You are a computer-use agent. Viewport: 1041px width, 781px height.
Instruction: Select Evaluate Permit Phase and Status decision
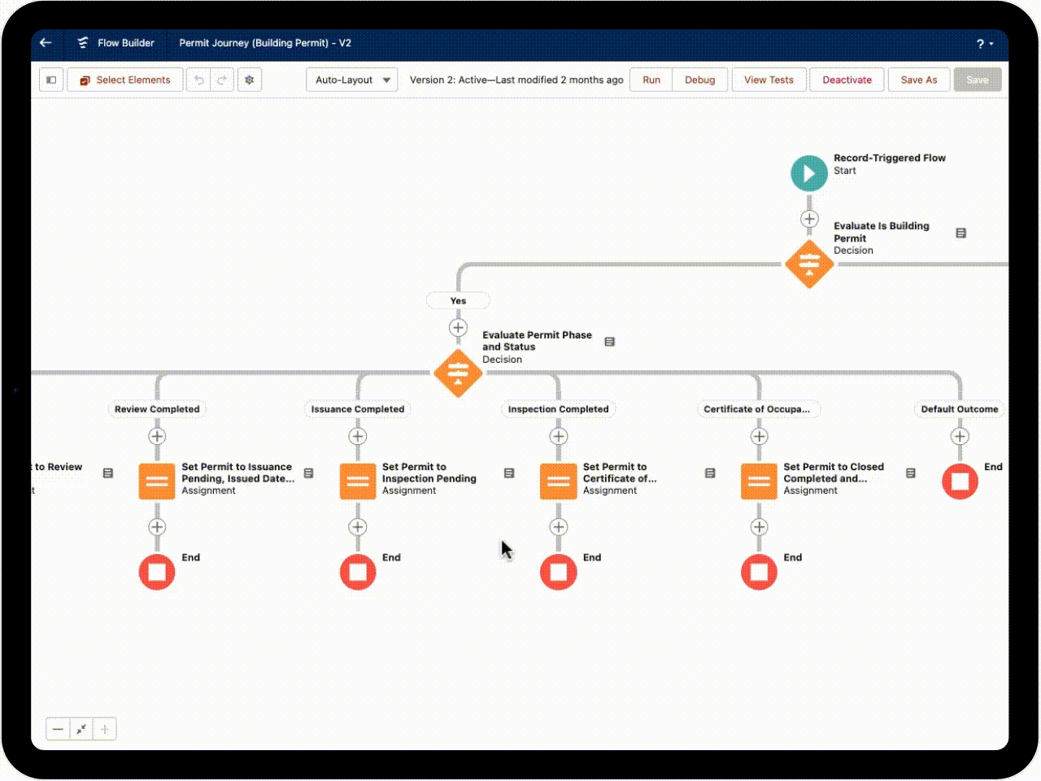458,373
